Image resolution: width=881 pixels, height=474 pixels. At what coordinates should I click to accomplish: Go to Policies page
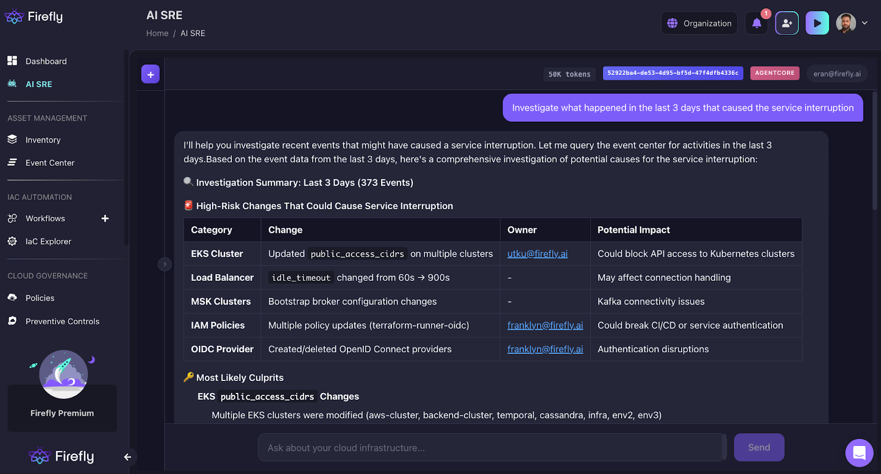[x=40, y=298]
